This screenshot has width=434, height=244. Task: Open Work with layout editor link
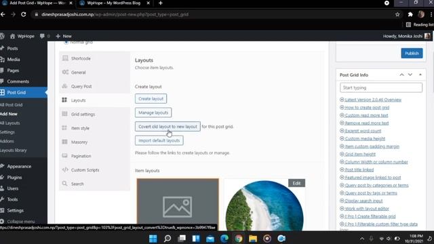(x=367, y=208)
